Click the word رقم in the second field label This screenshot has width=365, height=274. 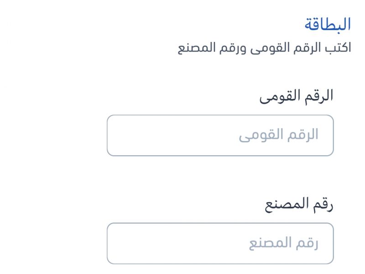pos(323,205)
